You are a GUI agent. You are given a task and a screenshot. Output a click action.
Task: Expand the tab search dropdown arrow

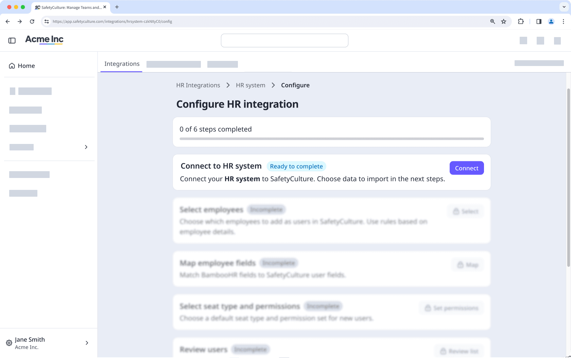point(564,7)
